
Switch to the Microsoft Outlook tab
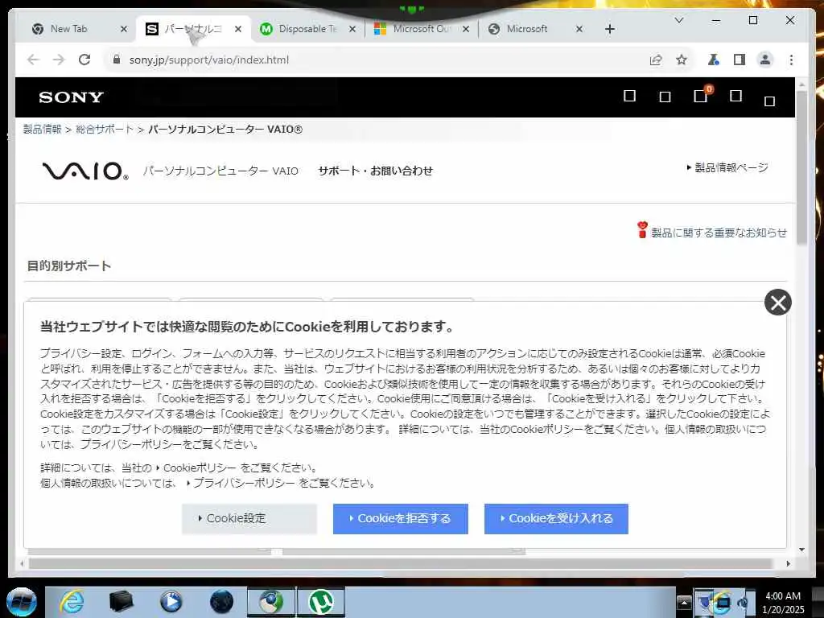tap(422, 29)
